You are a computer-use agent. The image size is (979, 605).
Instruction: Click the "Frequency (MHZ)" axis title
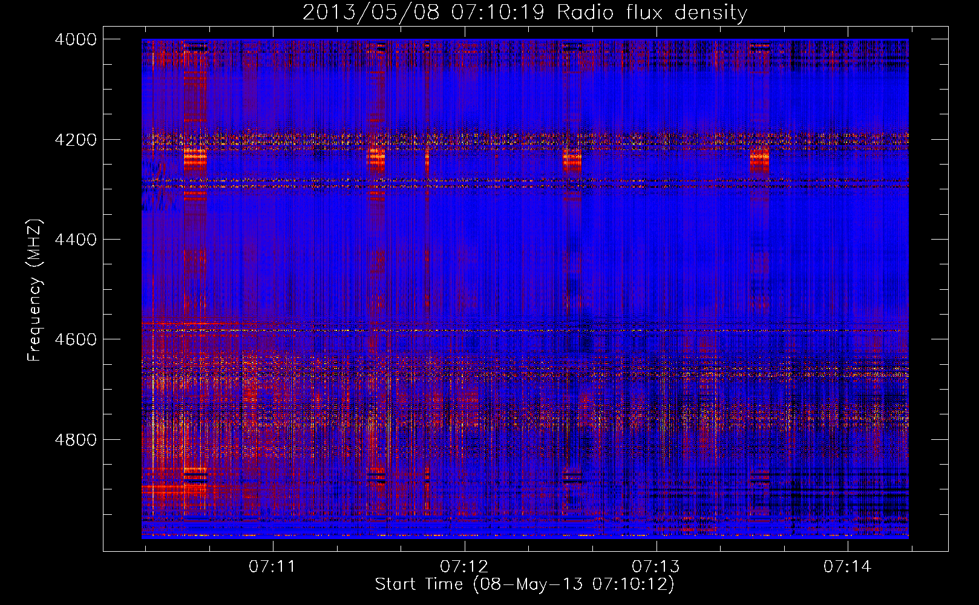click(x=35, y=290)
